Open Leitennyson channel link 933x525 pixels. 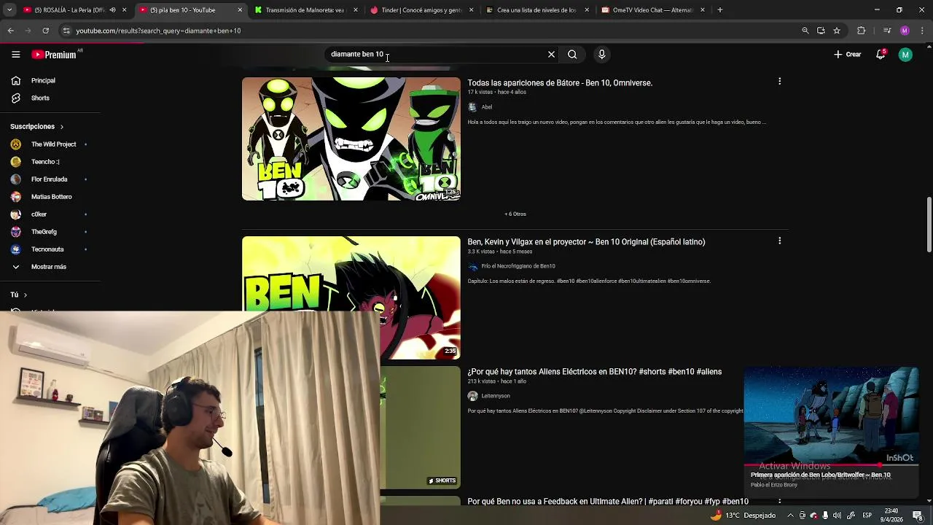coord(495,396)
